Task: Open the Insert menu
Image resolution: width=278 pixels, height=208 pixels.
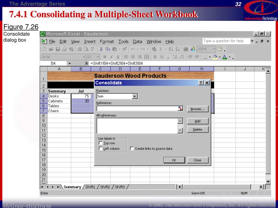Action: (x=90, y=41)
